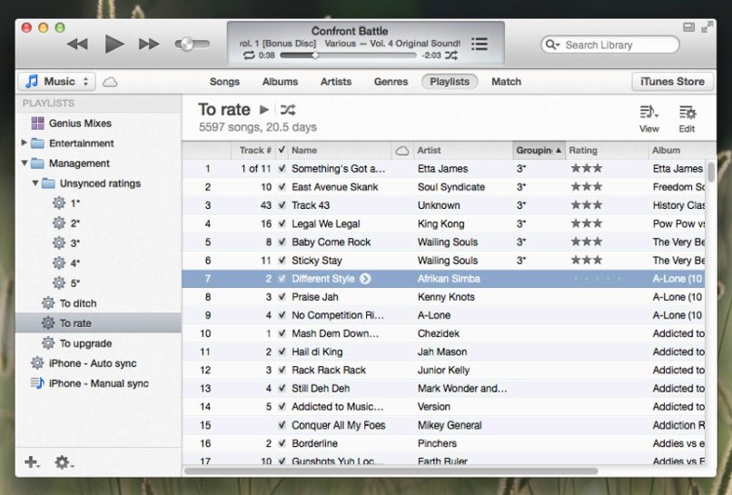
Task: Select the To ditch smart playlist
Action: (x=69, y=303)
